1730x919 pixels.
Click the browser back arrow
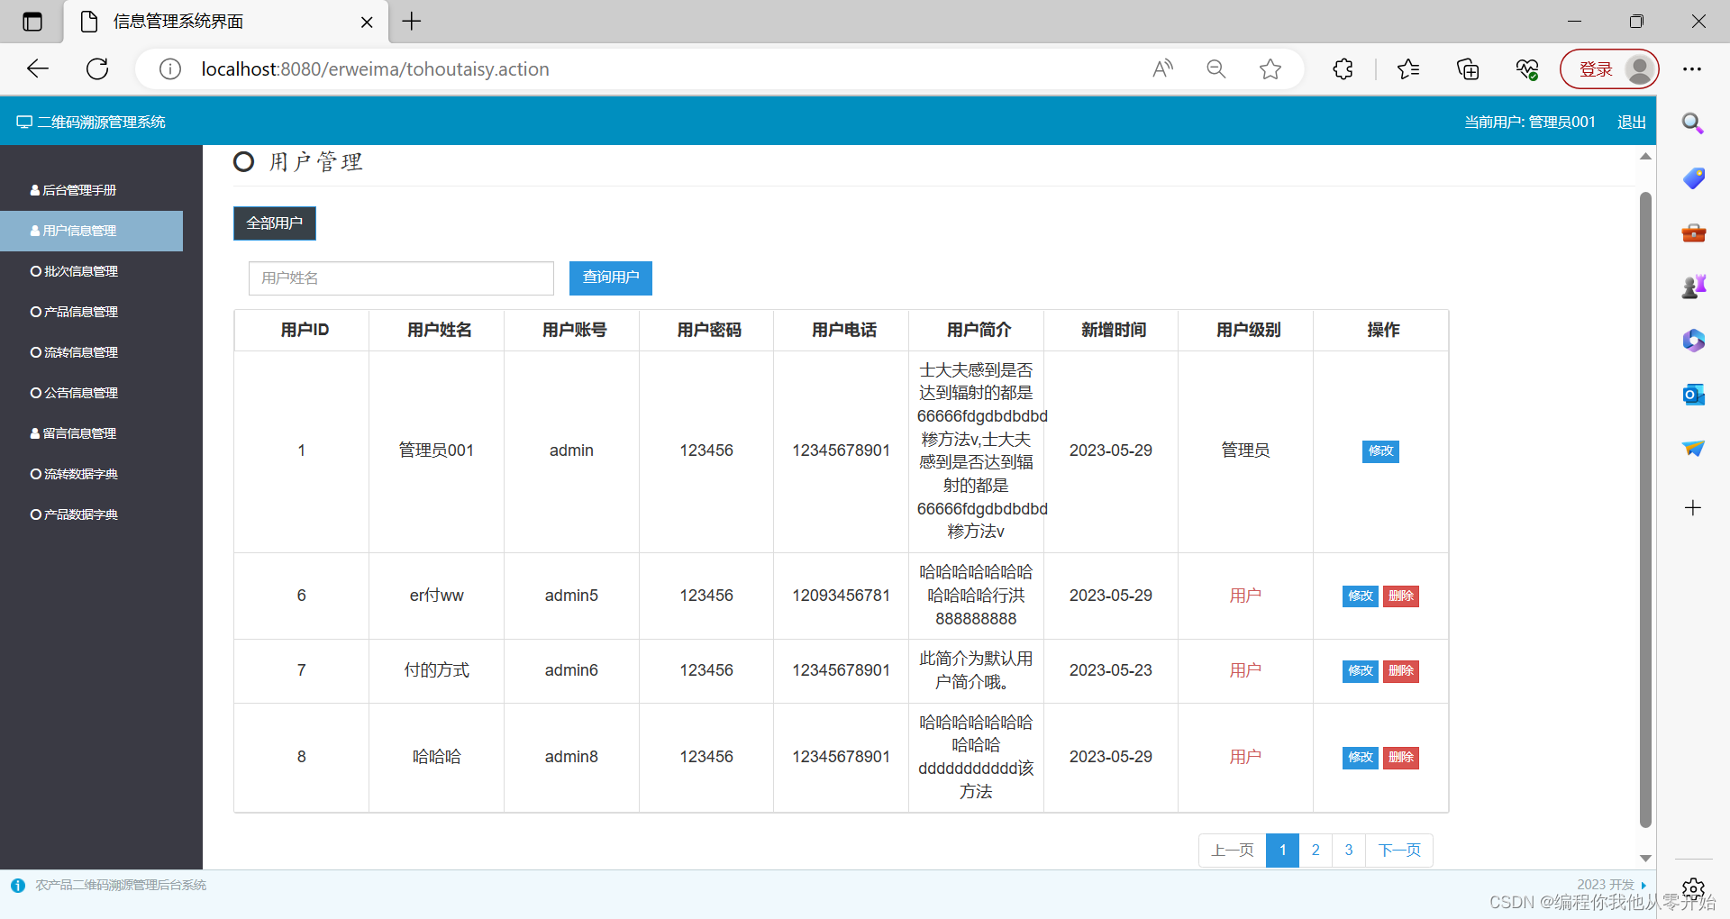tap(38, 69)
